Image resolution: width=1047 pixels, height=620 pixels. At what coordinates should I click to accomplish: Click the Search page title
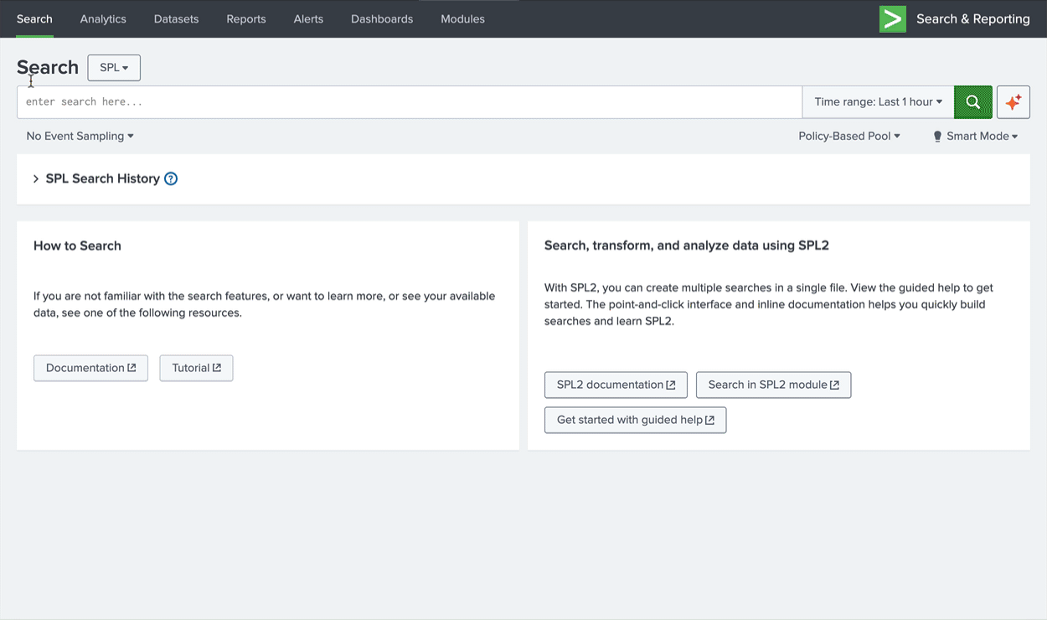pyautogui.click(x=48, y=68)
